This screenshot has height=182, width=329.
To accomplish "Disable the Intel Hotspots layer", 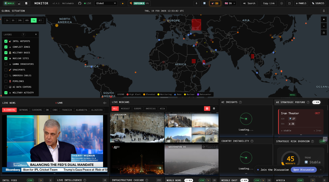I will (6, 41).
